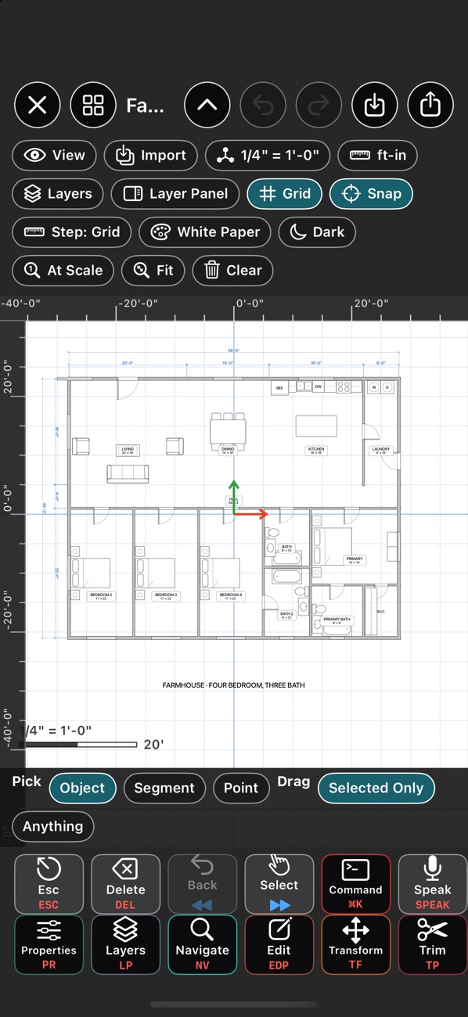This screenshot has height=1017, width=468.
Task: Open the Layers menu
Action: 58,193
